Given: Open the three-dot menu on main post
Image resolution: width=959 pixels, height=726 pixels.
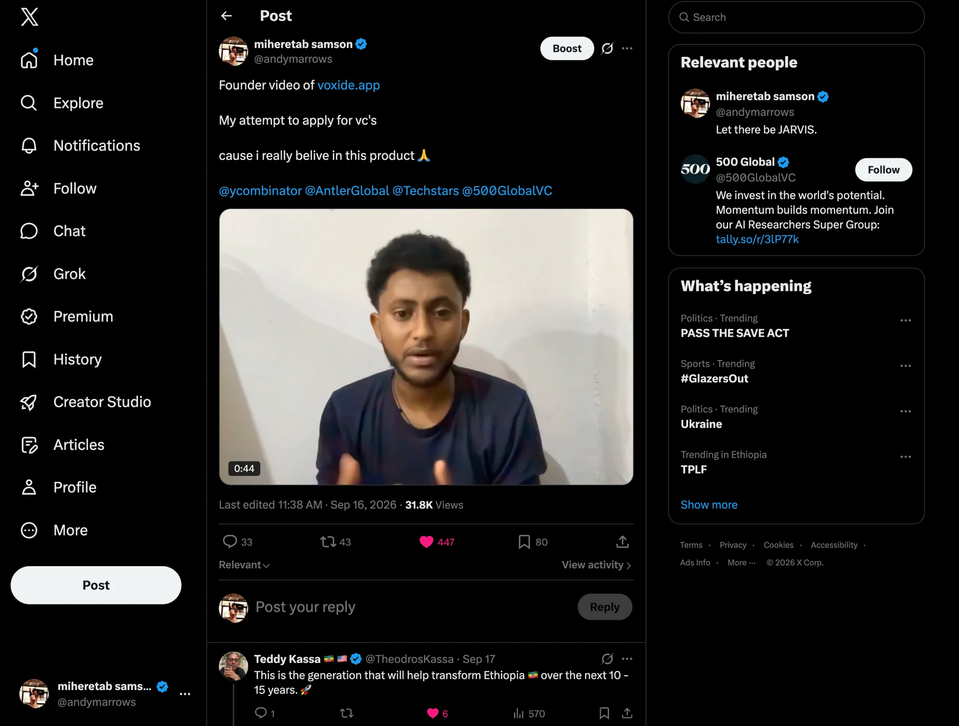Looking at the screenshot, I should (627, 48).
